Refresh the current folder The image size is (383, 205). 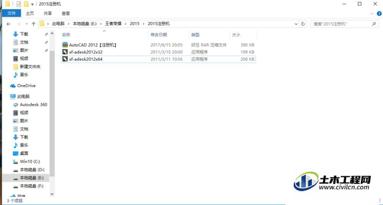[303, 24]
